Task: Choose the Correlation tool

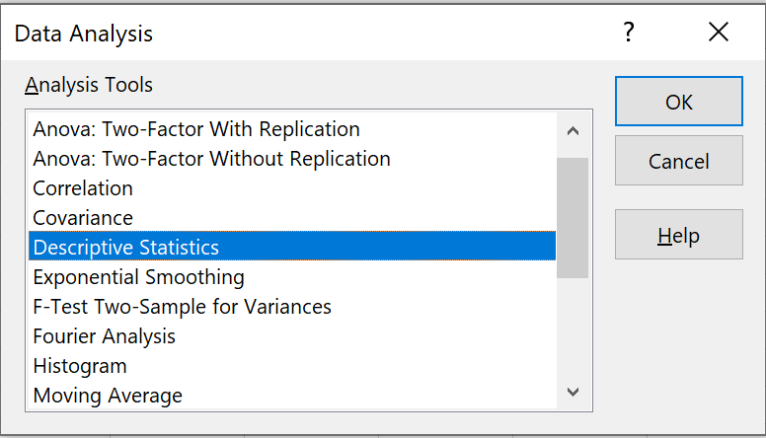Action: click(x=292, y=188)
